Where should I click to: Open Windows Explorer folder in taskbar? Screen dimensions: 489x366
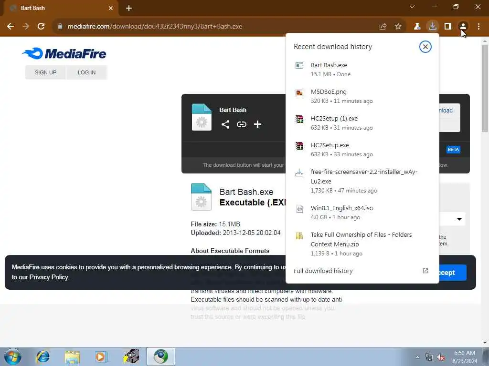(73, 356)
